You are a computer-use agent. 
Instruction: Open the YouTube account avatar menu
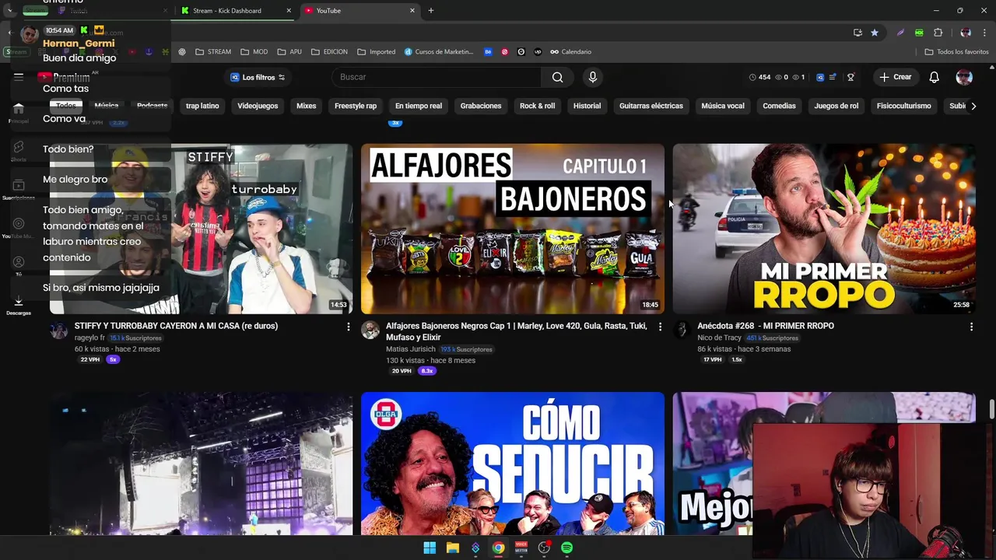tap(964, 77)
